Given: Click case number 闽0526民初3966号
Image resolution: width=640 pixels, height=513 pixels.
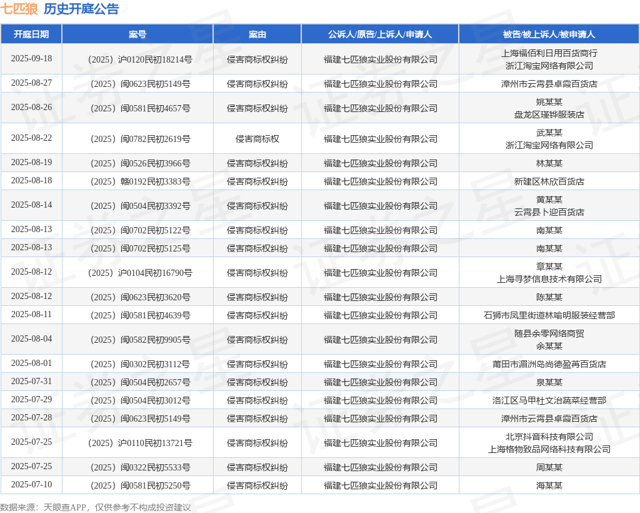Looking at the screenshot, I should (140, 163).
